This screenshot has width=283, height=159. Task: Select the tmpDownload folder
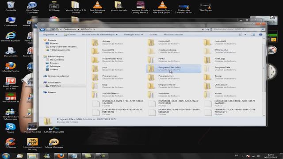click(x=164, y=86)
